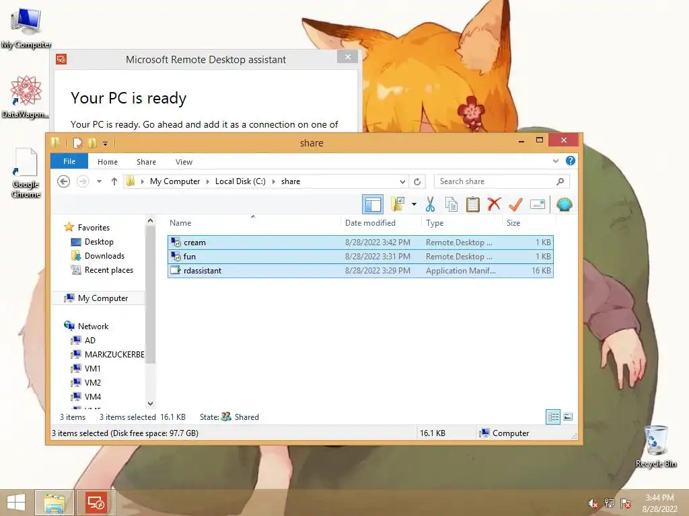
Task: Open the View ribbon tab
Action: tap(184, 162)
